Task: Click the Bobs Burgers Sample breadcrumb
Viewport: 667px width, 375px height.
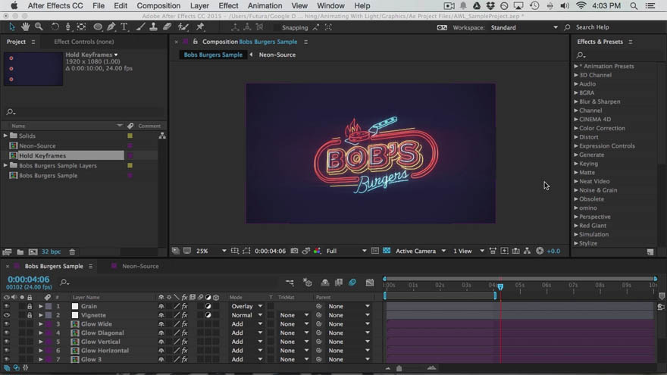Action: point(213,55)
